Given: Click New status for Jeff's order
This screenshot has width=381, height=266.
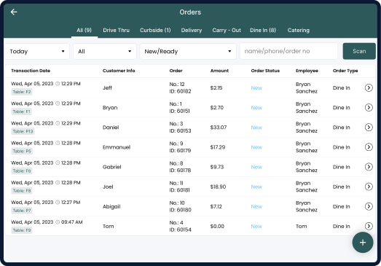Looking at the screenshot, I should 256,87.
